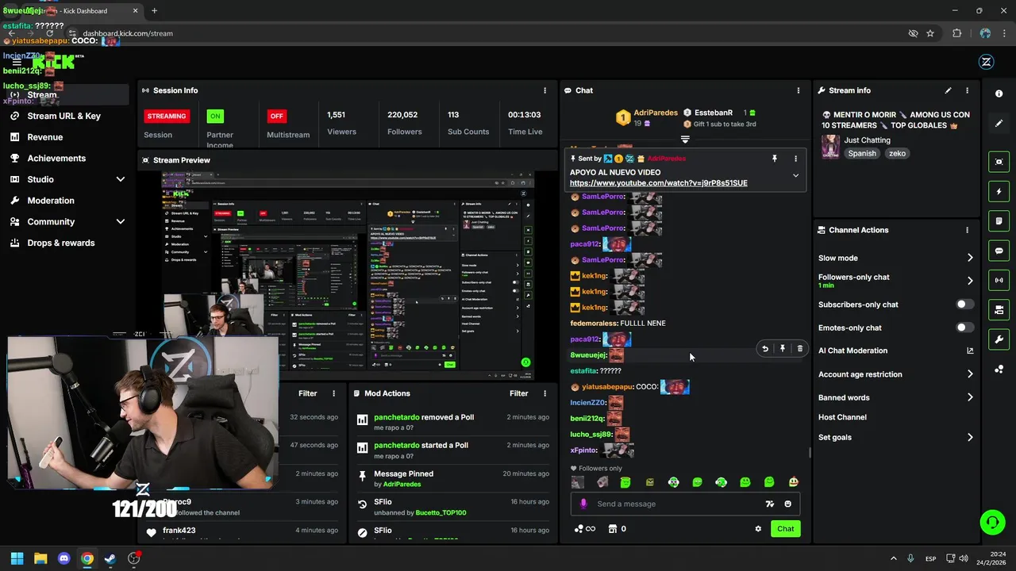Click the Stream Preview video
This screenshot has width=1016, height=571.
348,276
